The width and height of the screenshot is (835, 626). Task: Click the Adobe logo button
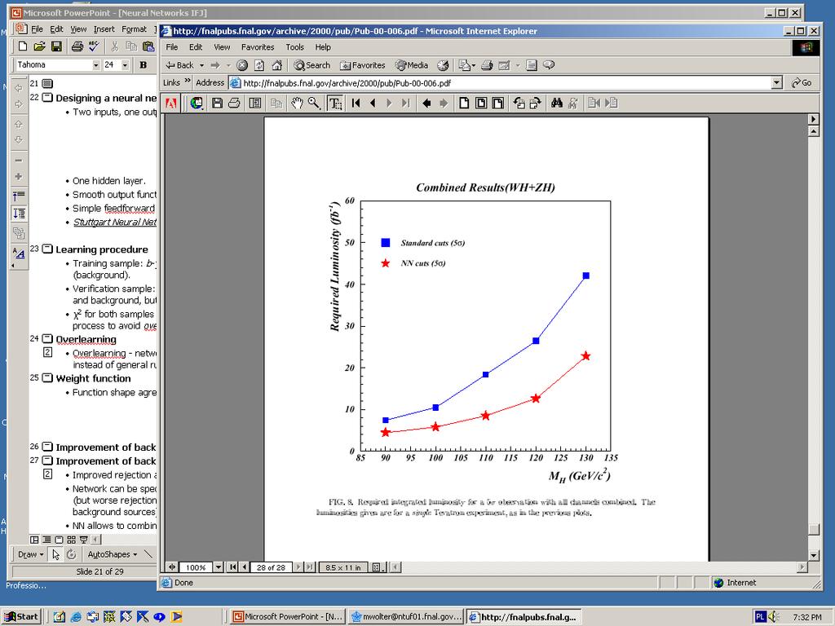point(171,104)
